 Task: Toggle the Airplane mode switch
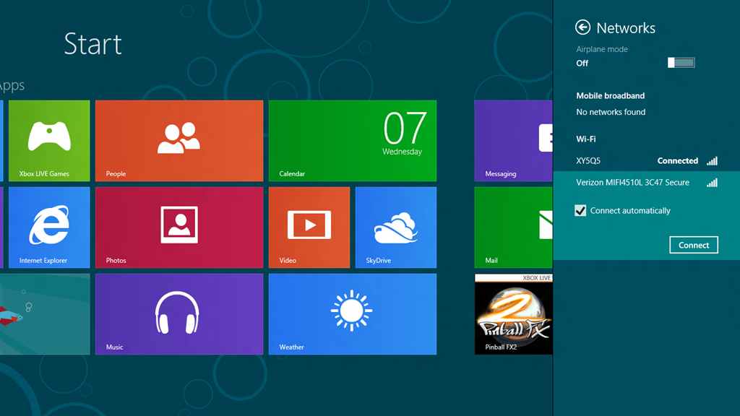point(681,62)
